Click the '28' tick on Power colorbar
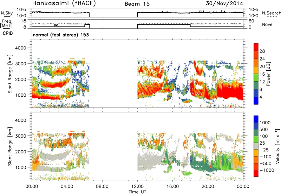Image resolution: width=281 pixels, height=194 pixels. coord(262,51)
